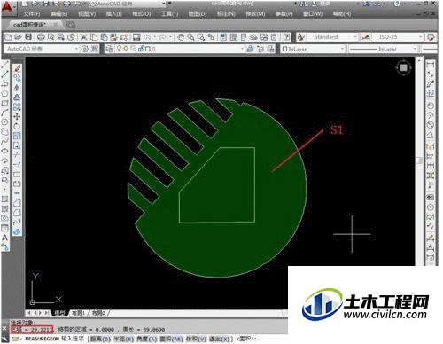Click the Help question mark toolbar icon

tap(286, 37)
